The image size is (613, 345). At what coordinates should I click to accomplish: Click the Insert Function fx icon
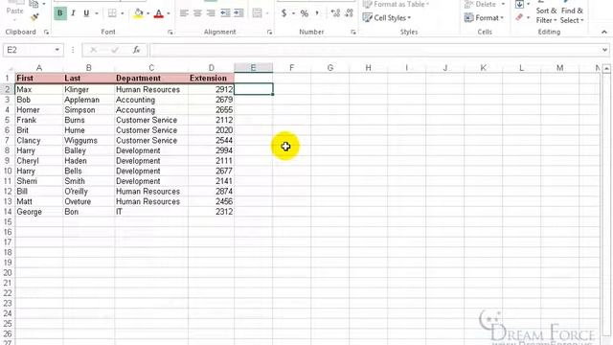[x=136, y=50]
